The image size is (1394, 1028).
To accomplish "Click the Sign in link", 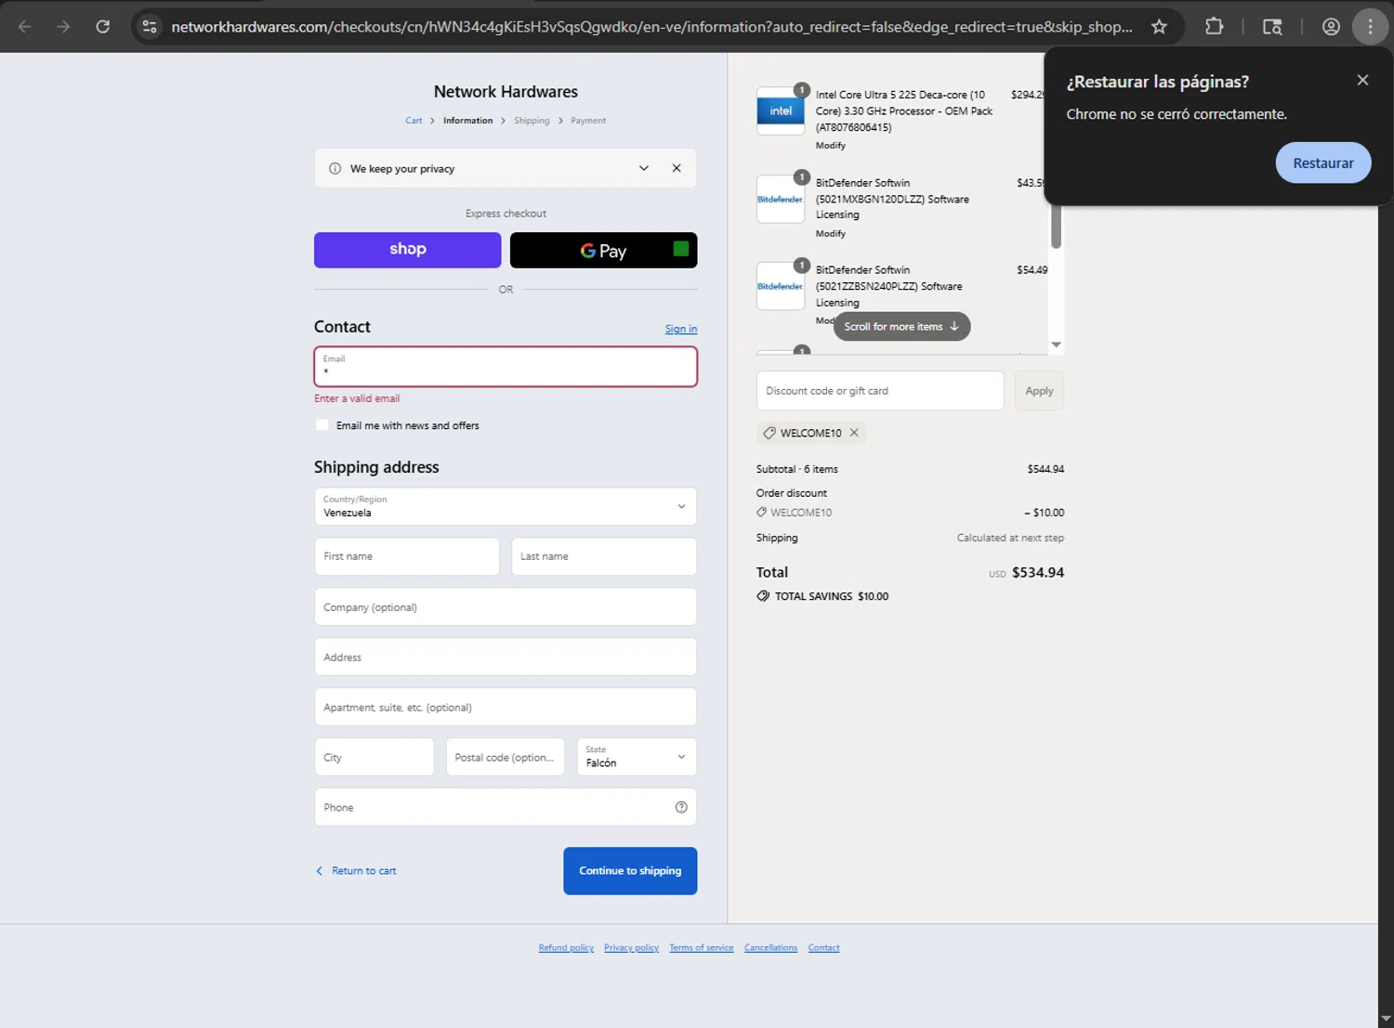I will coord(680,329).
